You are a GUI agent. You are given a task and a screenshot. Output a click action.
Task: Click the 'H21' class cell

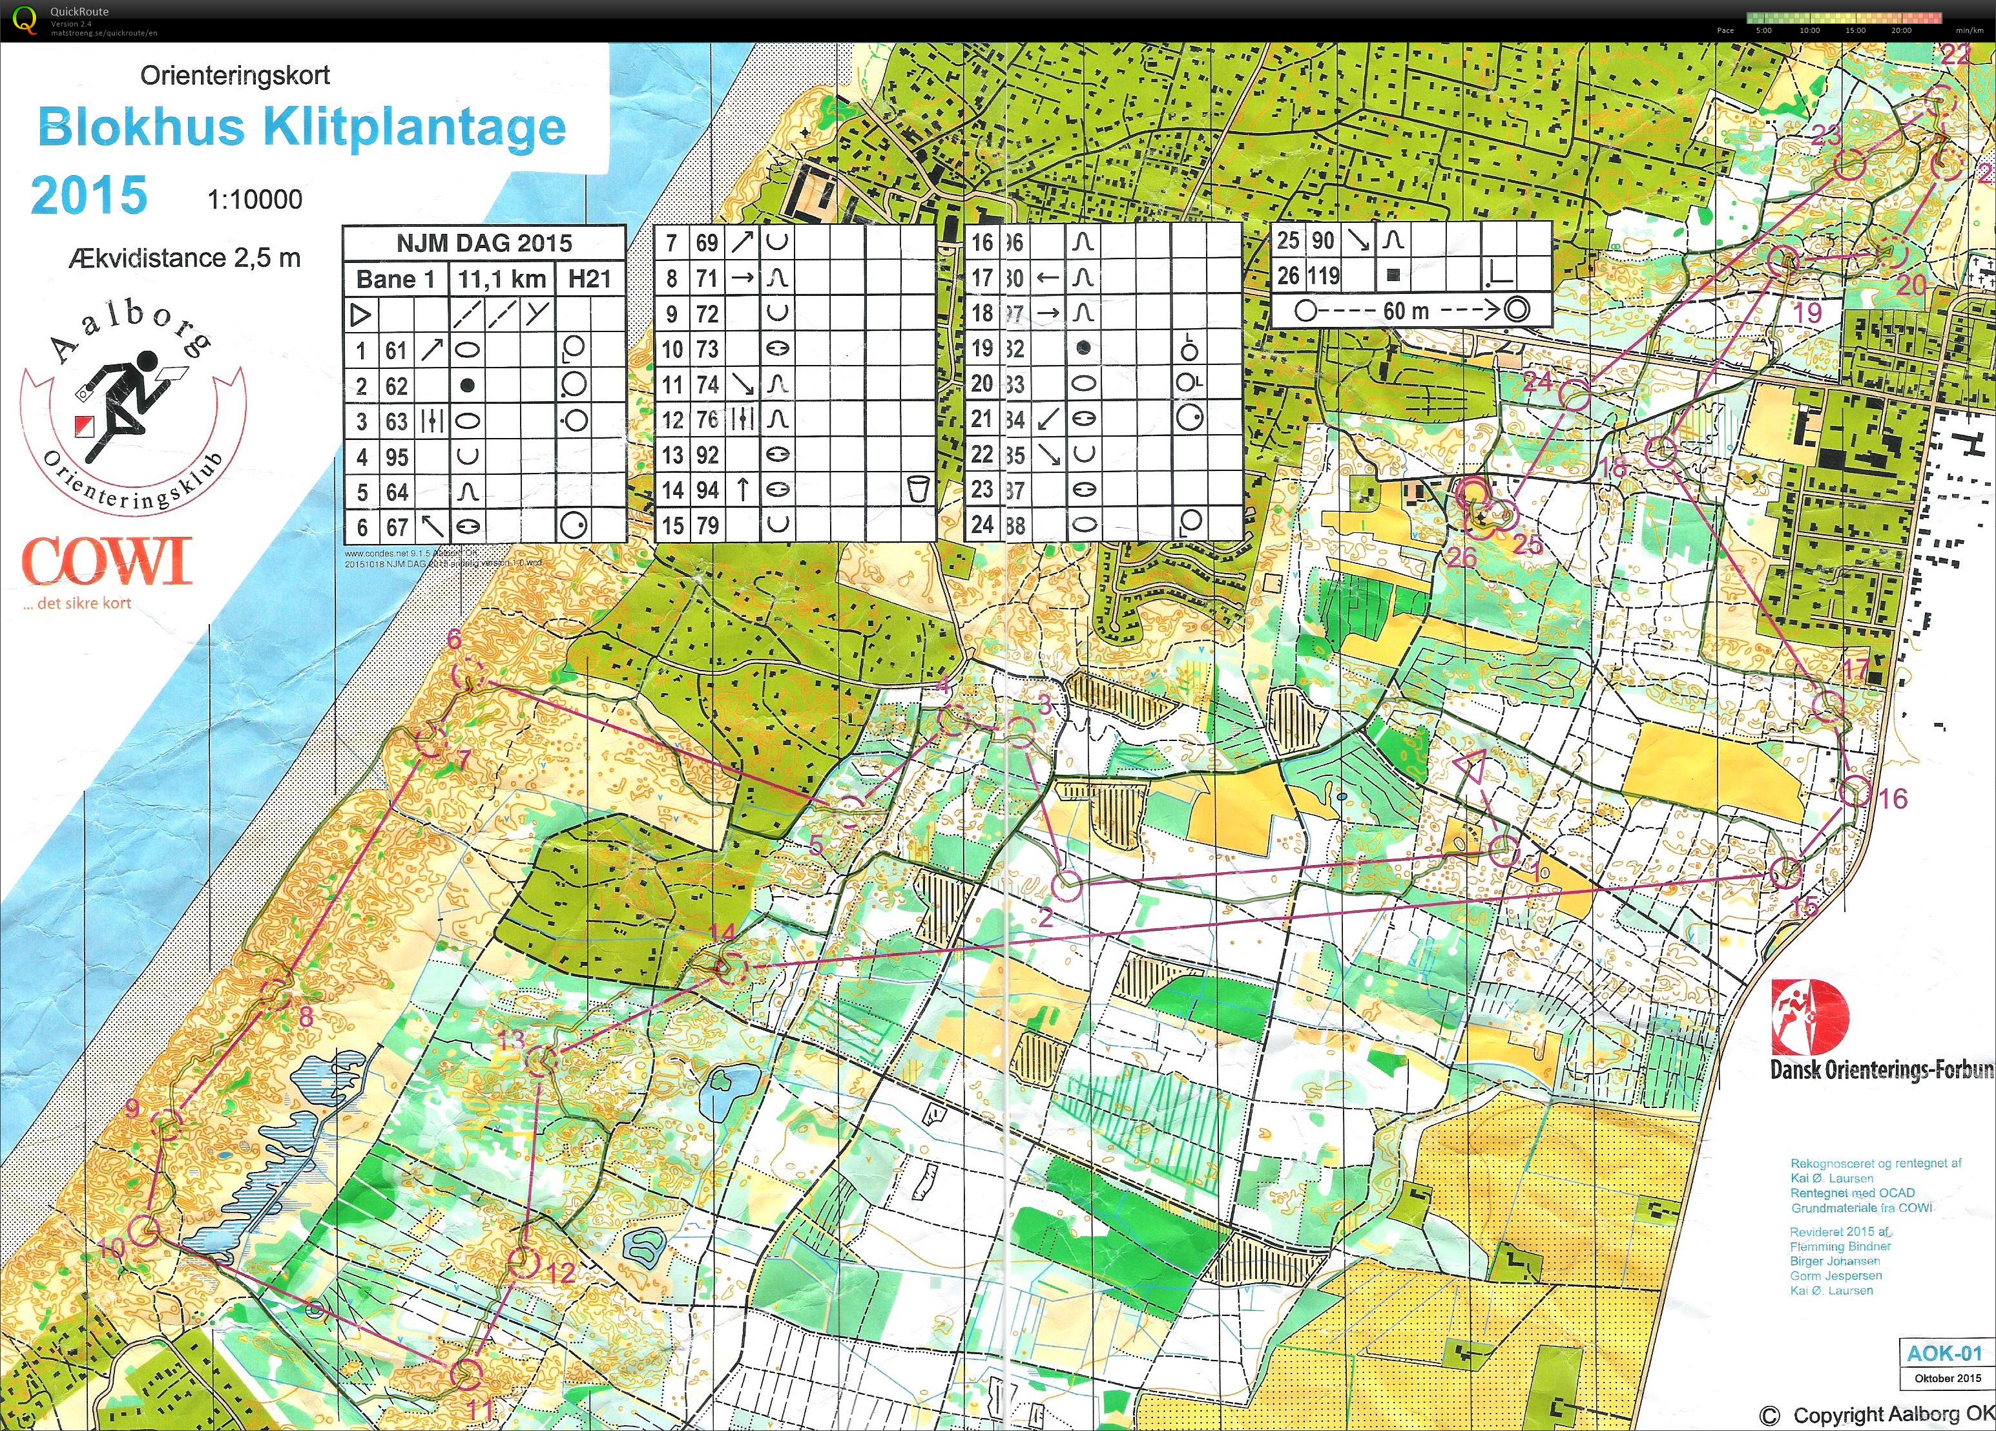[x=590, y=279]
